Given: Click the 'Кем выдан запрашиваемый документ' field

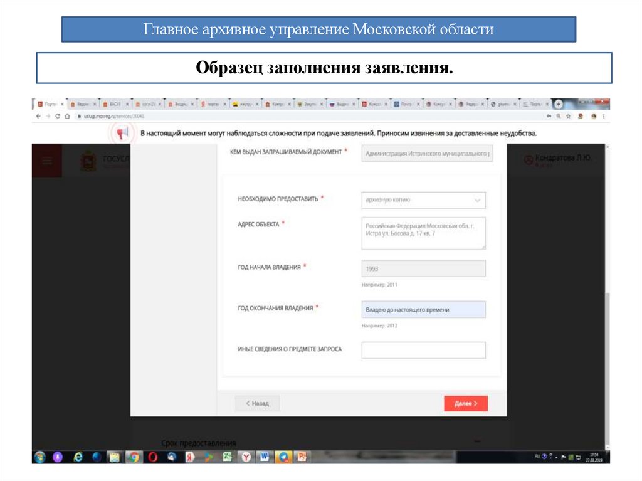Looking at the screenshot, I should (427, 153).
